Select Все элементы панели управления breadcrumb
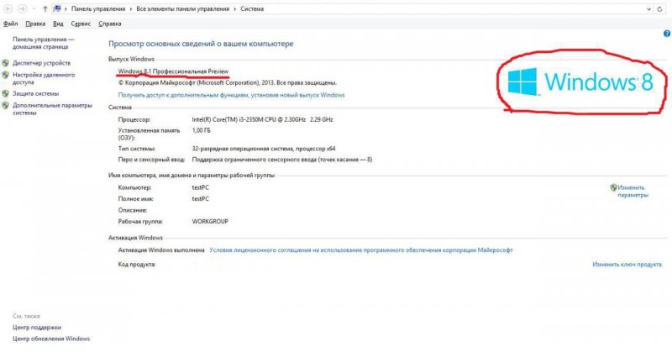This screenshot has width=672, height=352. (182, 8)
